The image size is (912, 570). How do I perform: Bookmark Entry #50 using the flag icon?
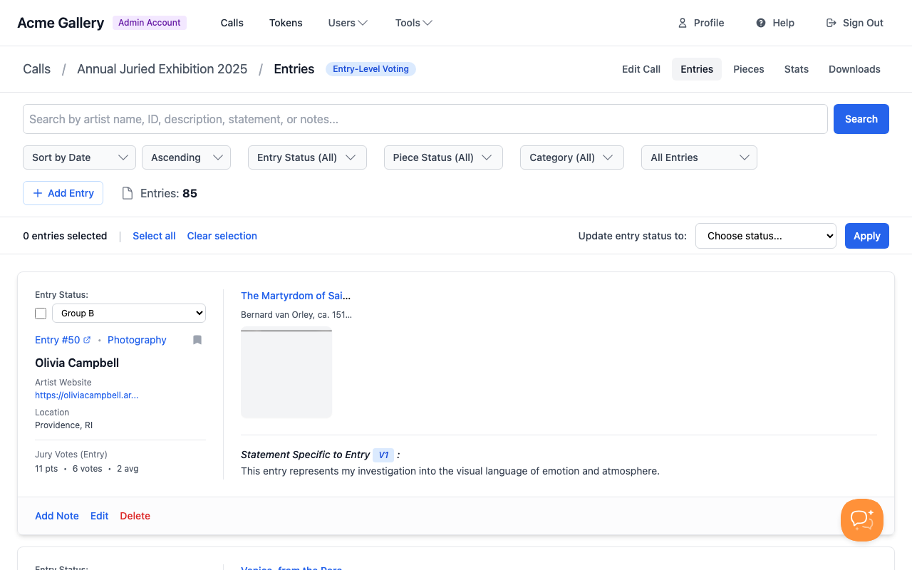[197, 340]
